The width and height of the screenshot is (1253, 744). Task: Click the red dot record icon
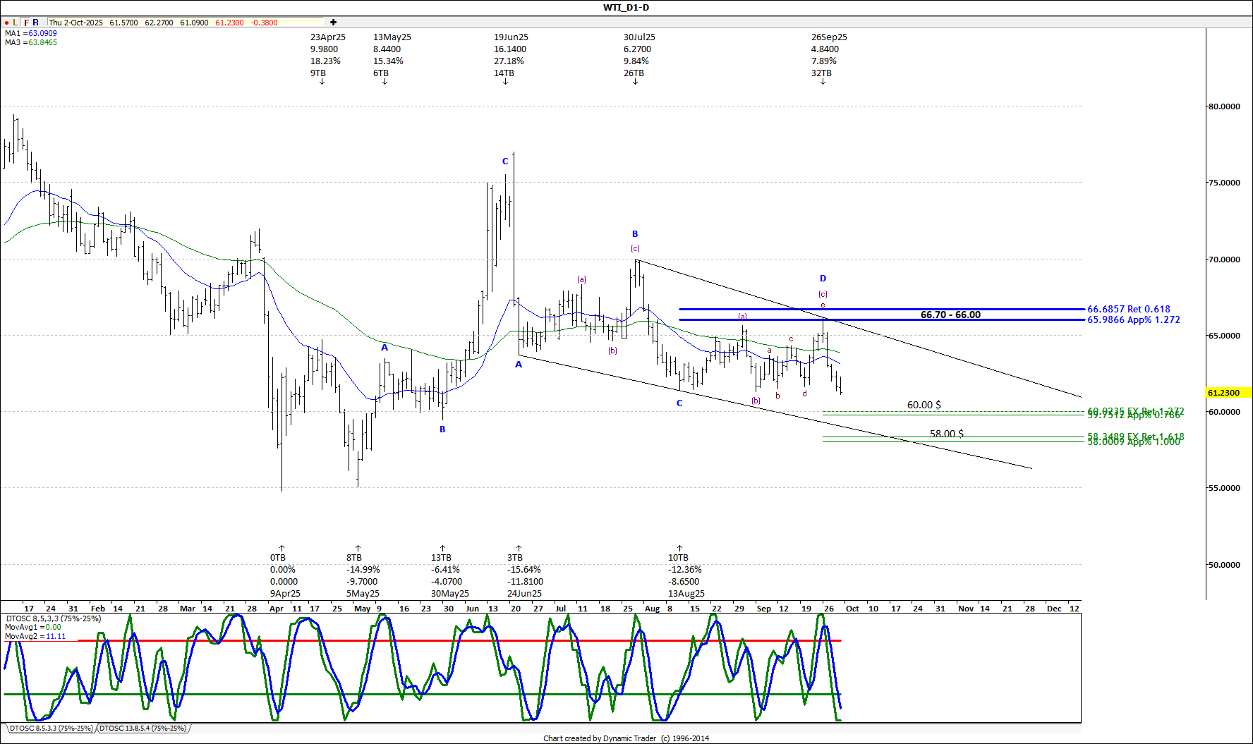click(x=6, y=23)
